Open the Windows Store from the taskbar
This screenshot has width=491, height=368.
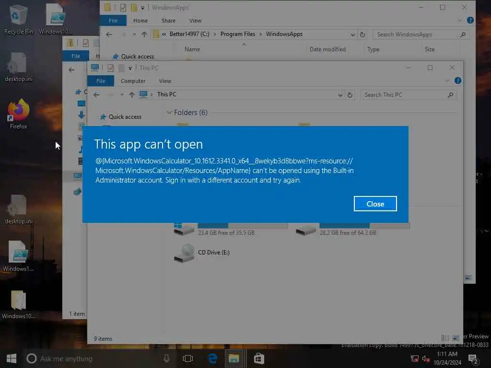(x=259, y=358)
